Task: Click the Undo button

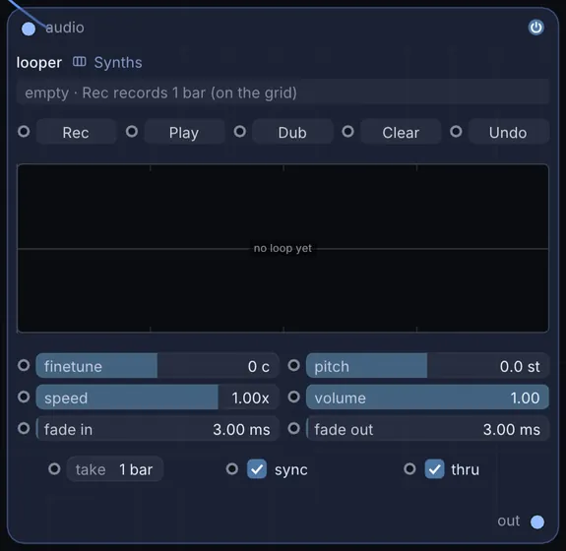Action: [508, 132]
